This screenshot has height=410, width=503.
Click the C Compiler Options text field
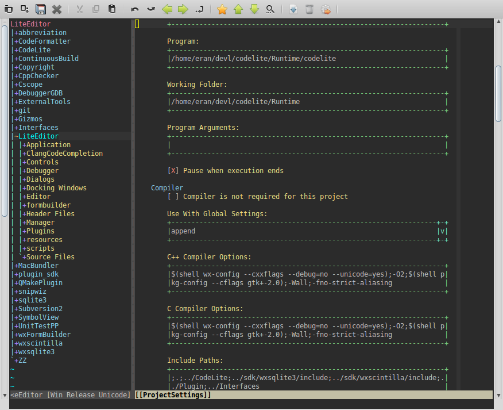[x=308, y=330]
